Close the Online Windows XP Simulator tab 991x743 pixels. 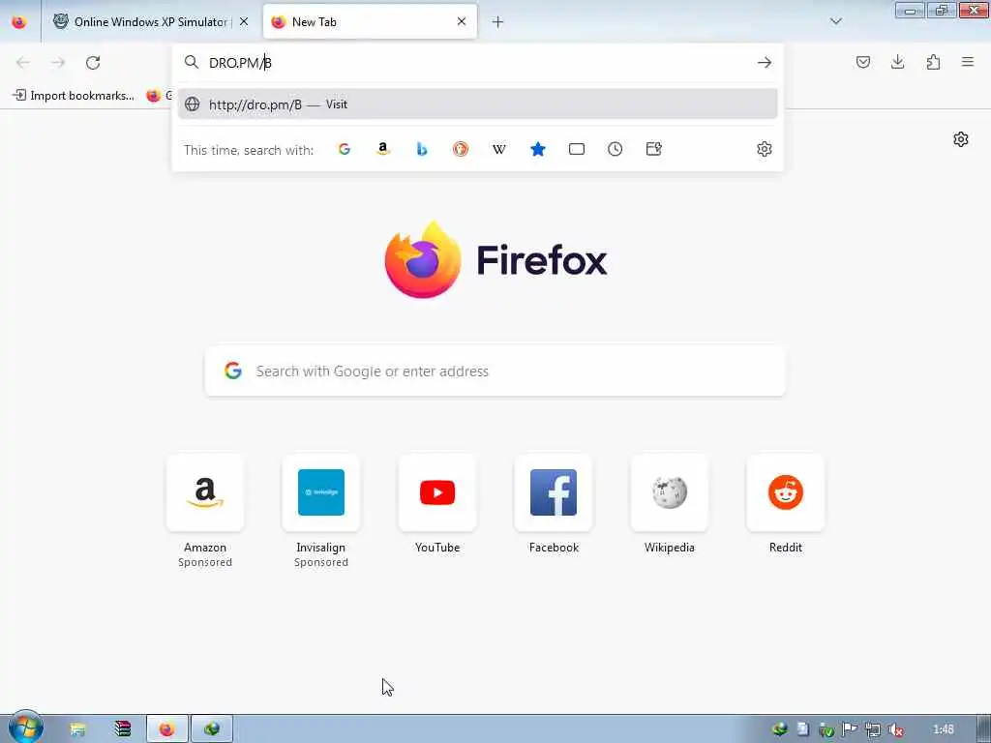click(x=244, y=21)
